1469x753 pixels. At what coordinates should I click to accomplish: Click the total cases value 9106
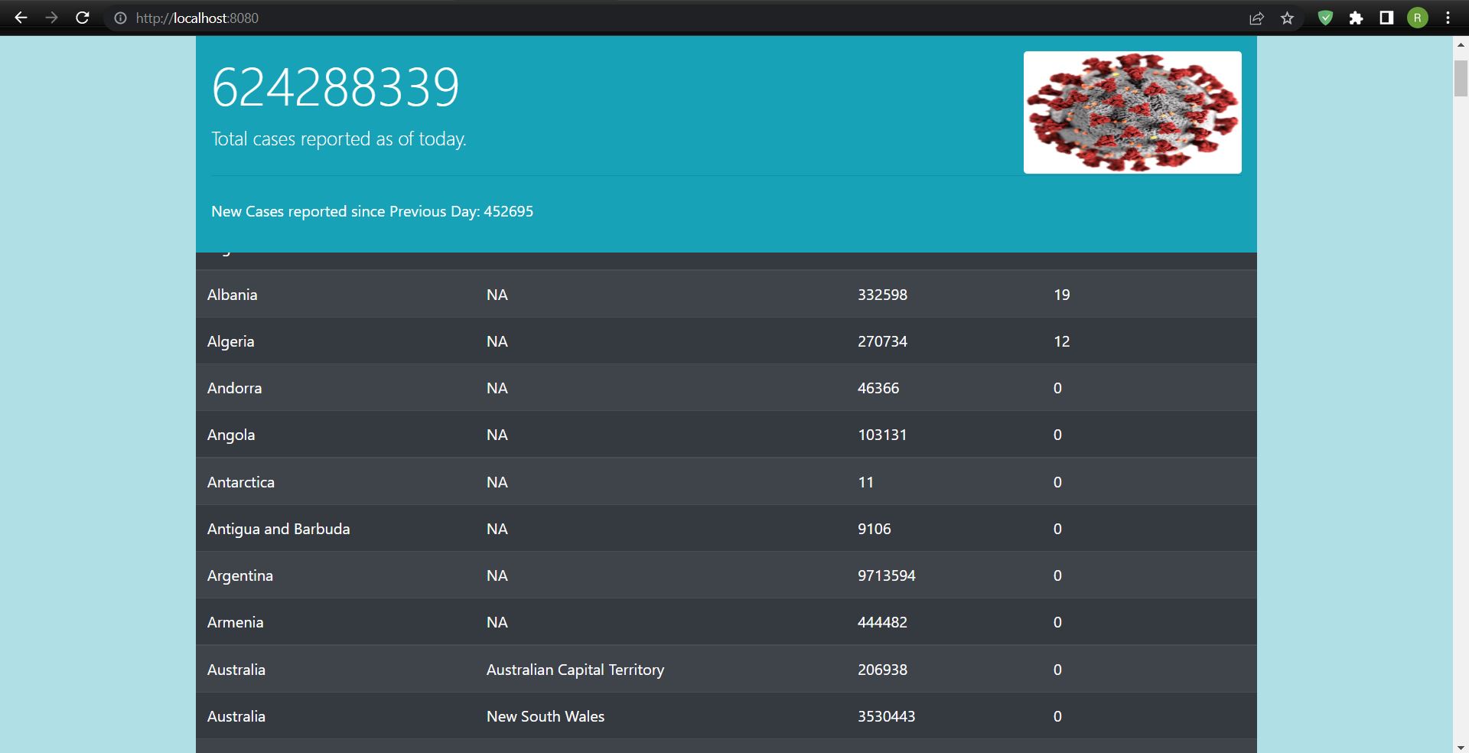pos(875,529)
